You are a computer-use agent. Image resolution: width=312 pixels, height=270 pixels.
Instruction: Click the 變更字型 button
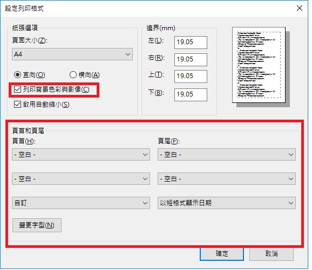tap(37, 225)
